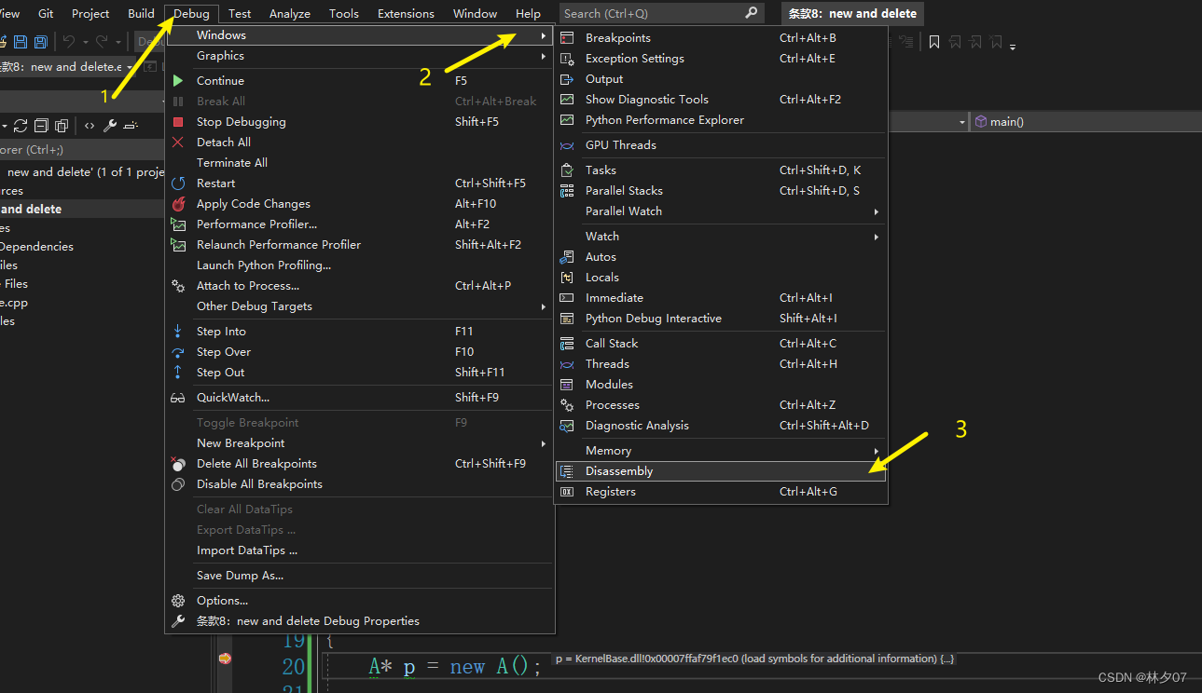Select Import DataTips ...
The height and width of the screenshot is (693, 1202).
[x=360, y=550]
